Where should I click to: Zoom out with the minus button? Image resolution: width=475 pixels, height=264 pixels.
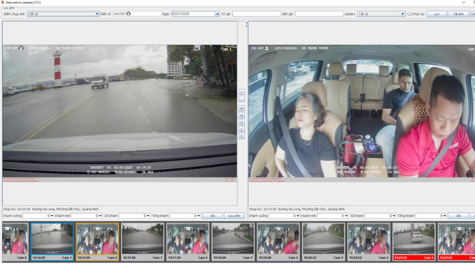click(x=241, y=99)
